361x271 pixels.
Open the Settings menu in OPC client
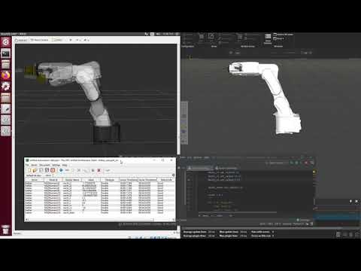(x=56, y=165)
